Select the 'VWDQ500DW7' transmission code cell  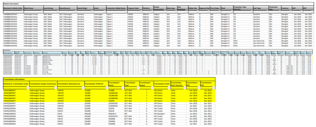tap(16, 101)
